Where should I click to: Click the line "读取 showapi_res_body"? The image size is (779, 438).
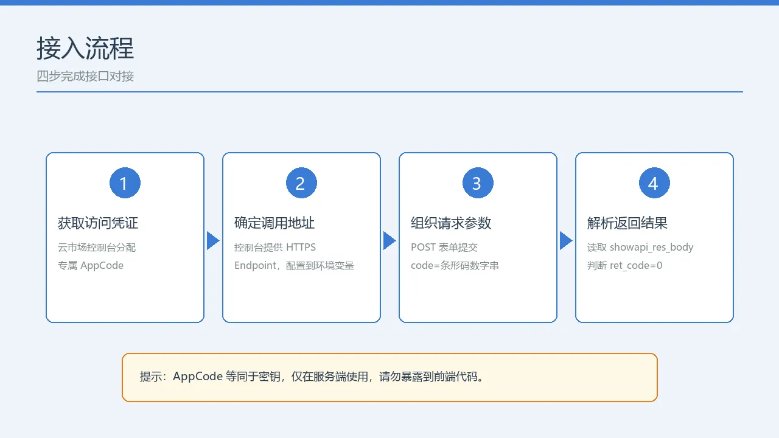coord(640,248)
